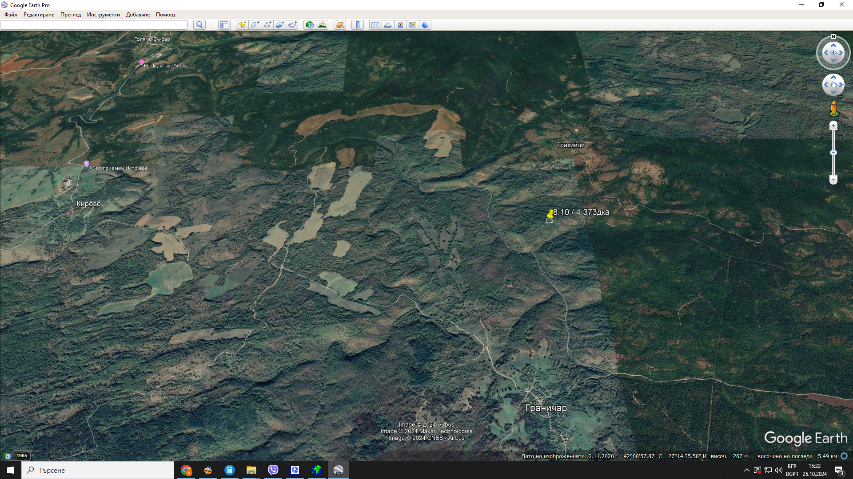The width and height of the screenshot is (853, 479).
Task: Add a placemark with the pushpin icon
Action: click(x=242, y=25)
